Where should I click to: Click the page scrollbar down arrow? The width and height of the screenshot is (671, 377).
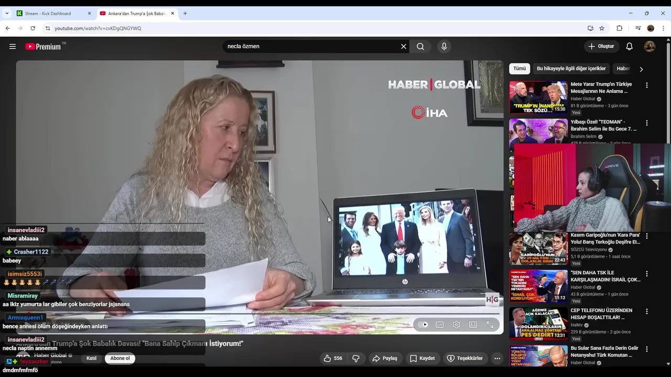(667, 364)
